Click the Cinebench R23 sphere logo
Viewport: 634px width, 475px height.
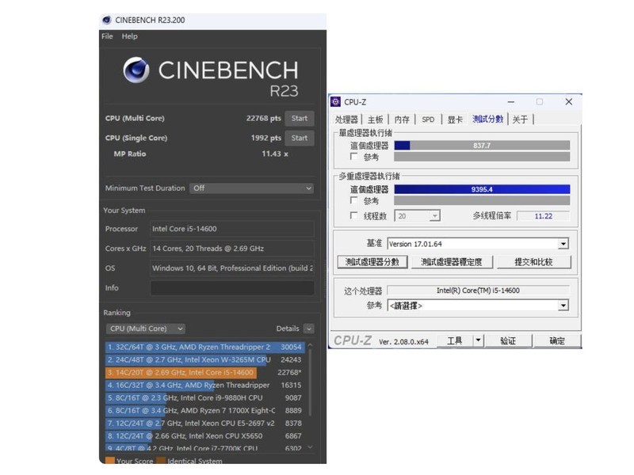click(136, 70)
